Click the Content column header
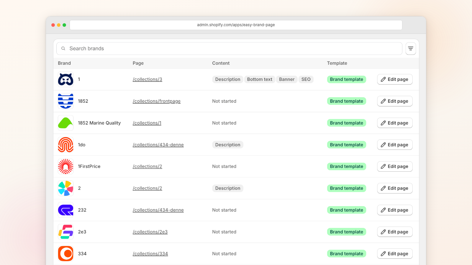The image size is (472, 265). (x=221, y=63)
